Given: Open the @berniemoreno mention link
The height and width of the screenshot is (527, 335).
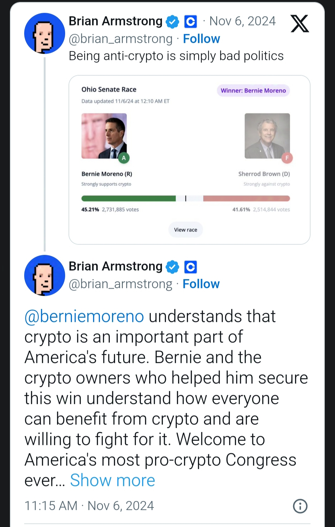Looking at the screenshot, I should [84, 316].
